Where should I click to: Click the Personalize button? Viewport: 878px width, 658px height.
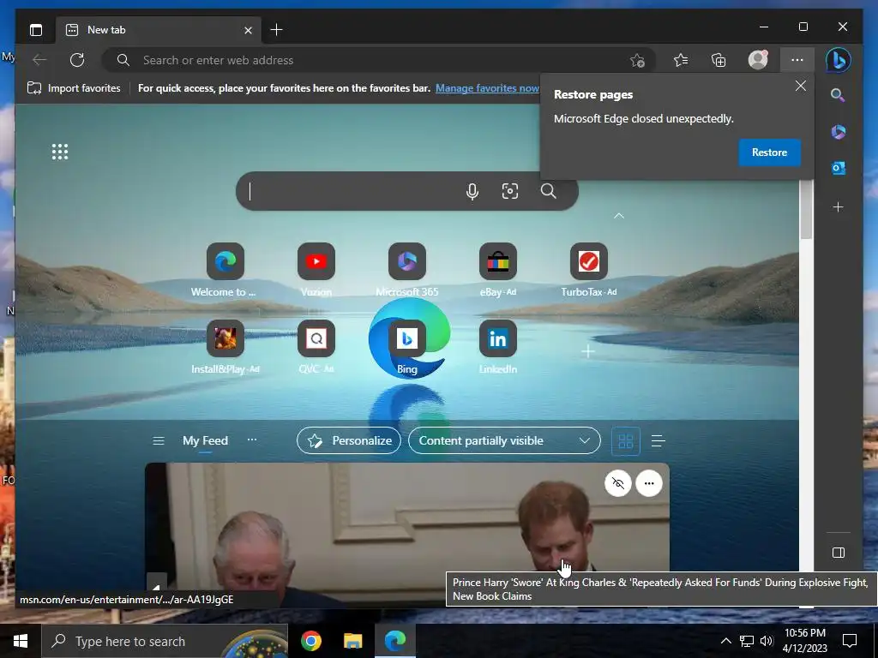(x=349, y=441)
